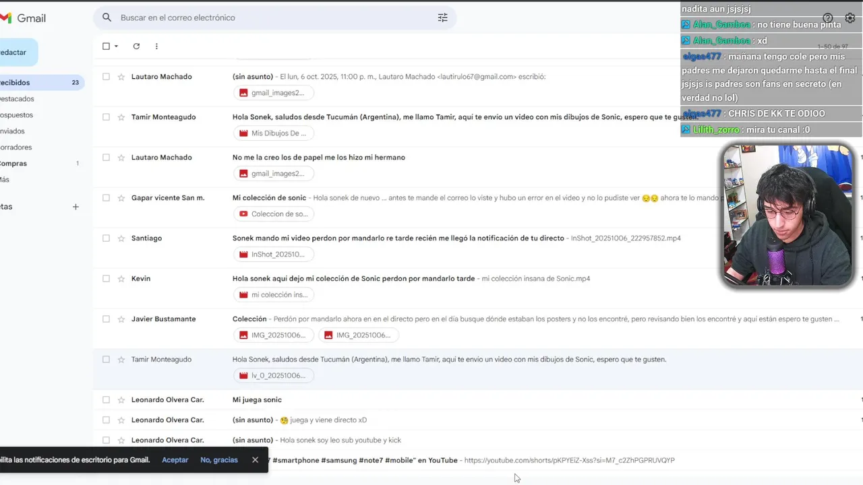The image size is (863, 485).
Task: Check the Kevin email
Action: coord(106,279)
